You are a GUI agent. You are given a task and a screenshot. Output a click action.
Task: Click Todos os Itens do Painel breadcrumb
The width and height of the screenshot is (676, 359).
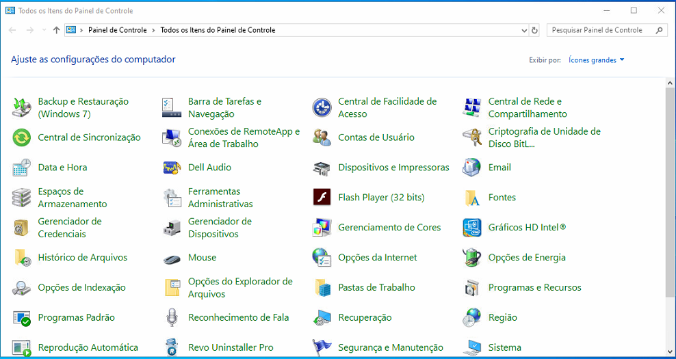(x=218, y=30)
